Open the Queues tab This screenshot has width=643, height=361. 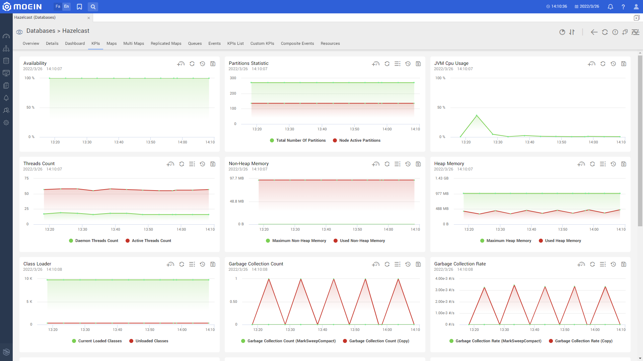pos(195,43)
